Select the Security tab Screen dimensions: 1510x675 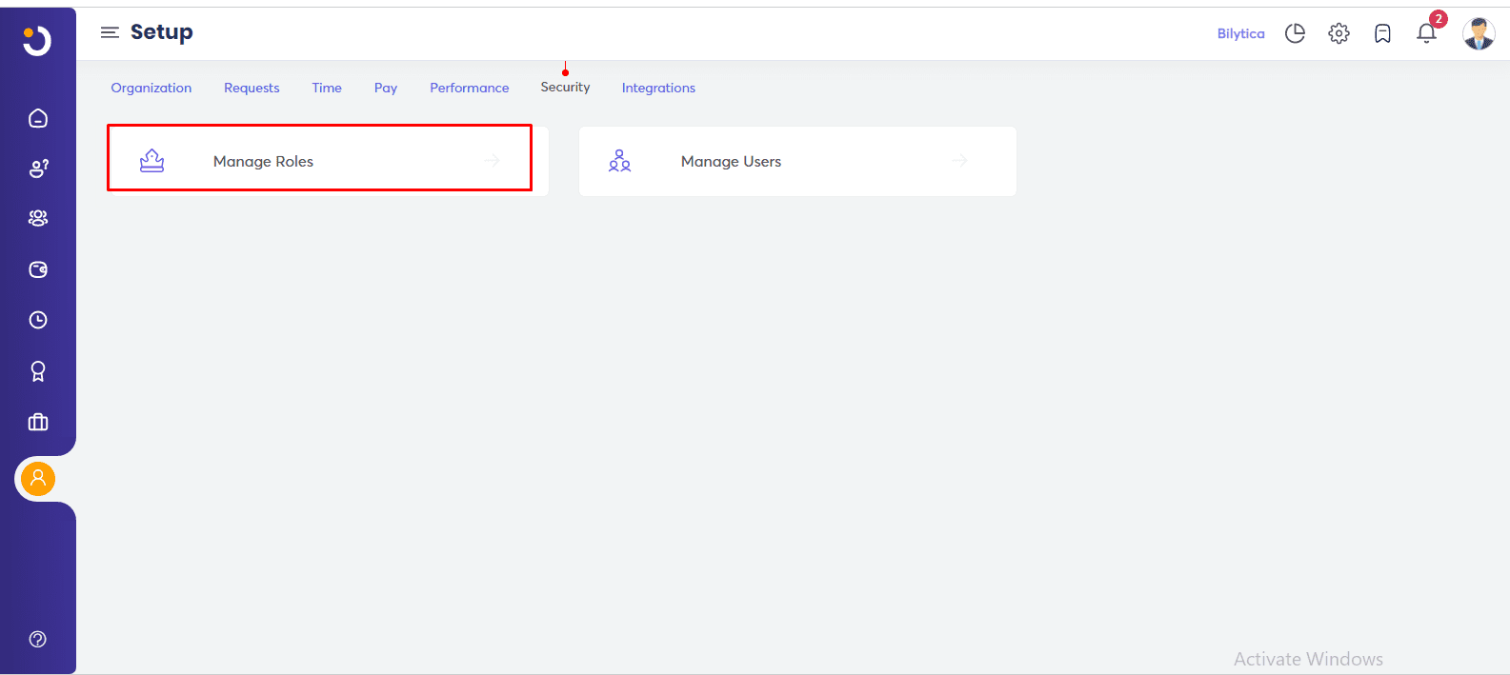click(x=565, y=87)
